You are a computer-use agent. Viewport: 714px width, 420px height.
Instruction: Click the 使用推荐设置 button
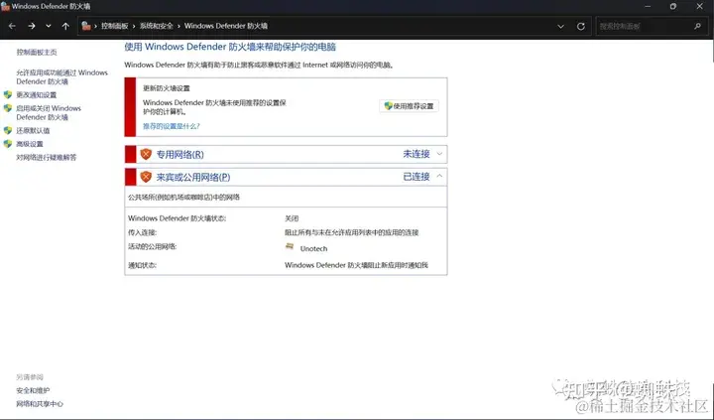click(409, 106)
